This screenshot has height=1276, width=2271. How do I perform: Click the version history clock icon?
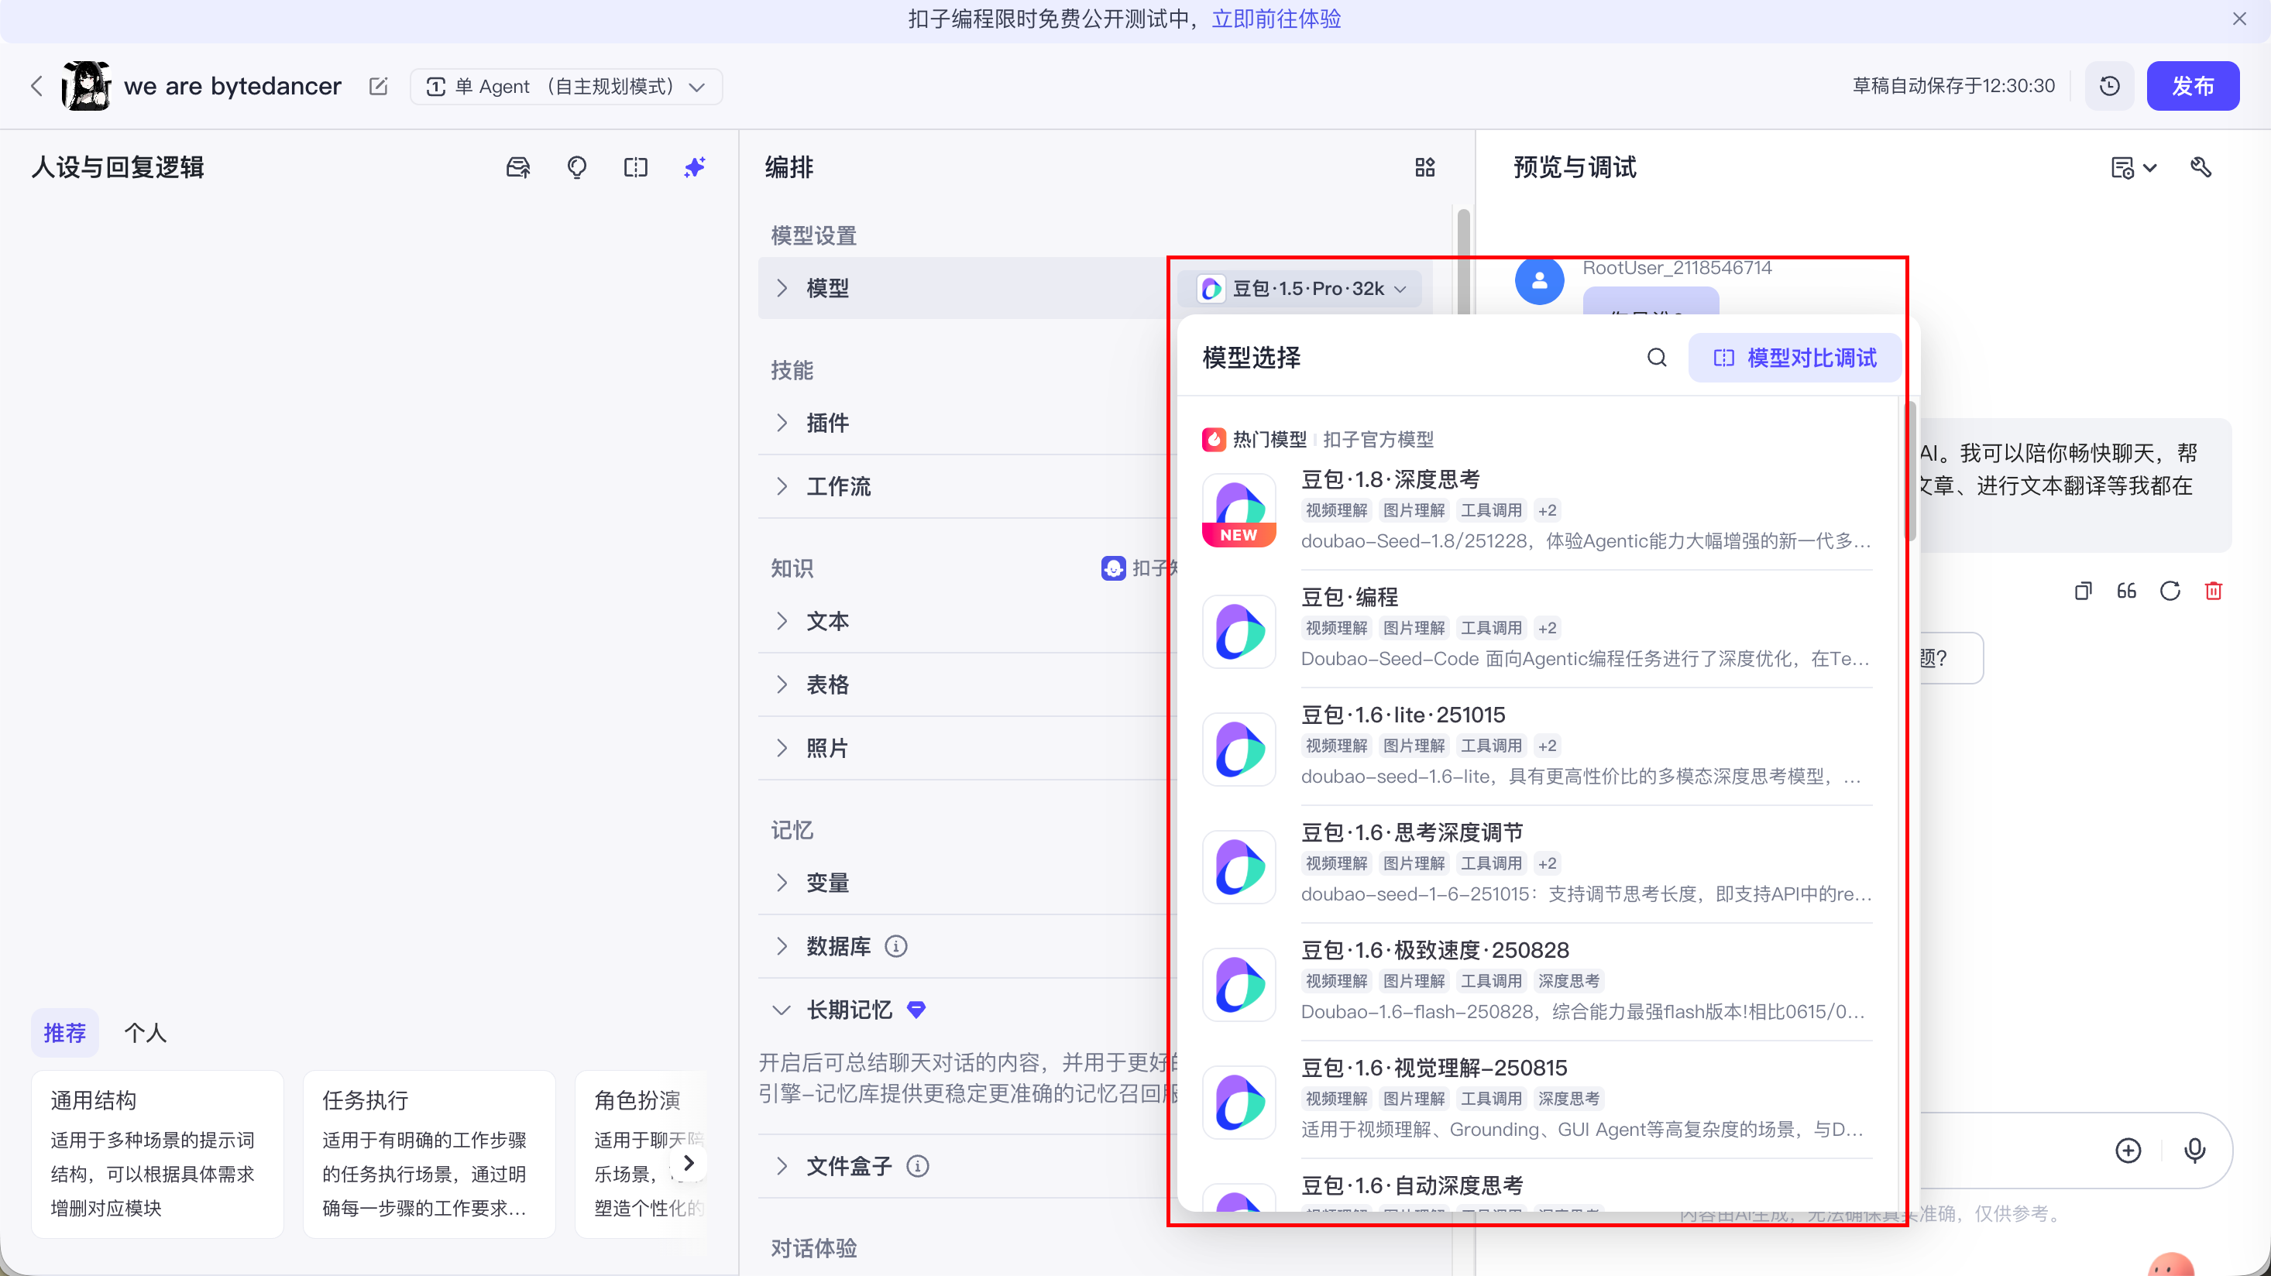click(x=2109, y=87)
